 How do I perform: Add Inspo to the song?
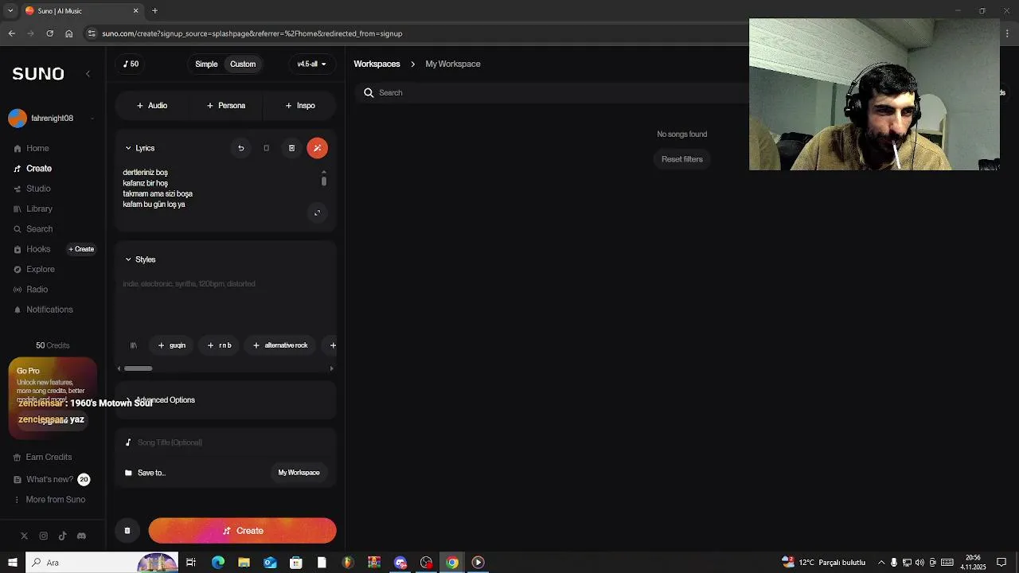point(300,105)
